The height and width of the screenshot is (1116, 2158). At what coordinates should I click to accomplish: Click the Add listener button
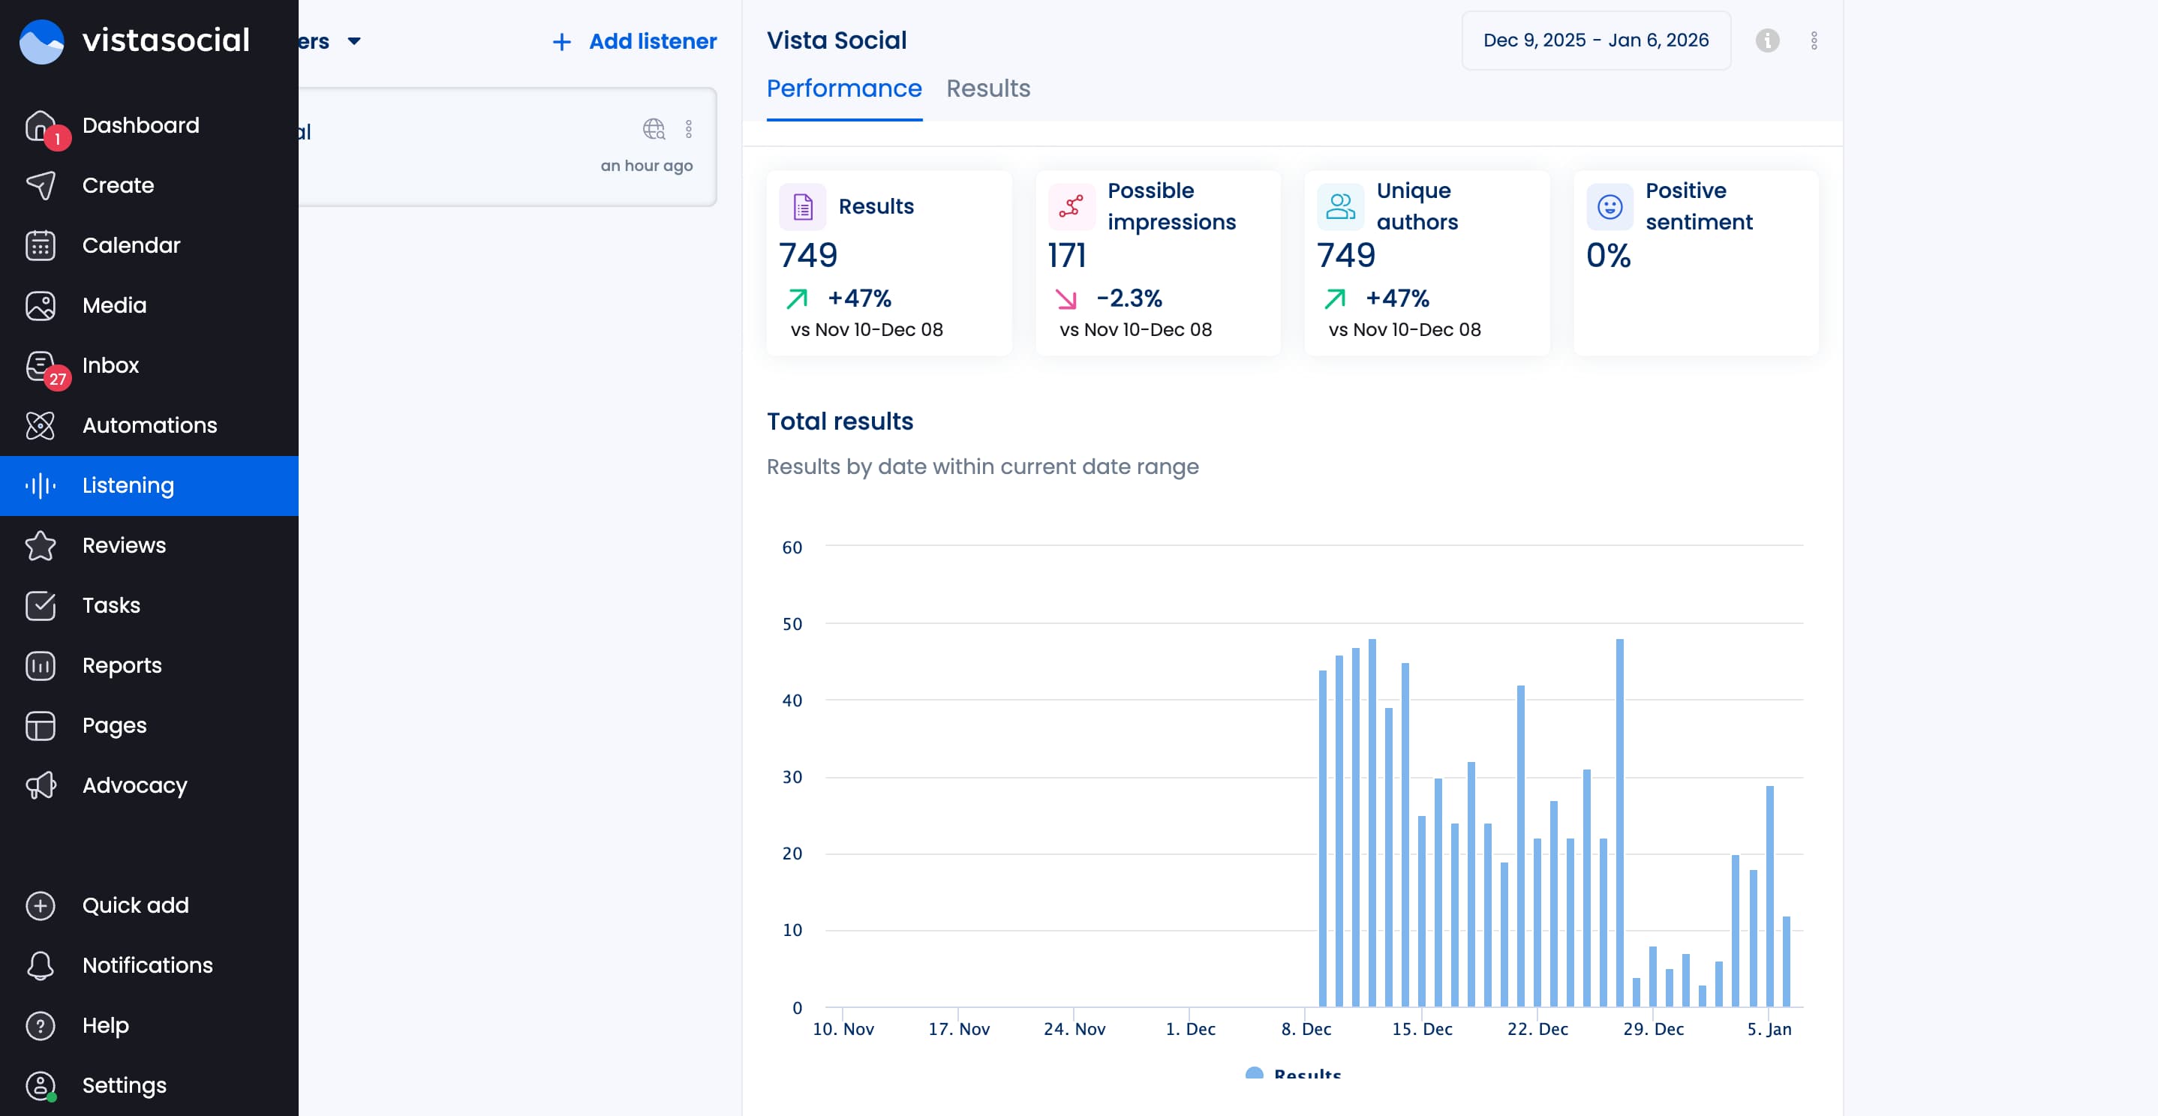tap(633, 41)
